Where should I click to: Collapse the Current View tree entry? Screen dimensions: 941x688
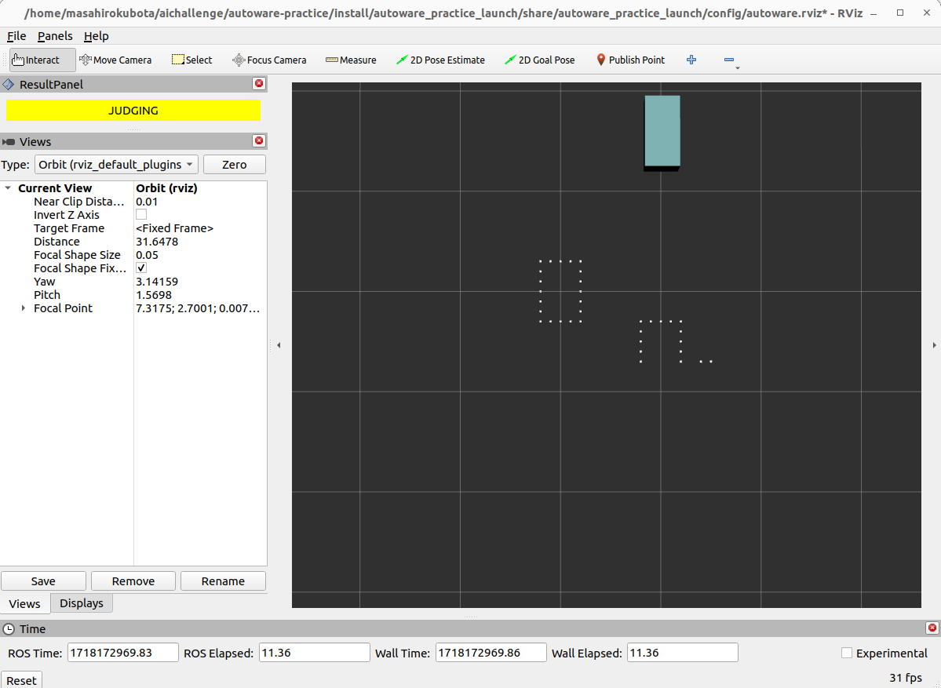tap(8, 187)
